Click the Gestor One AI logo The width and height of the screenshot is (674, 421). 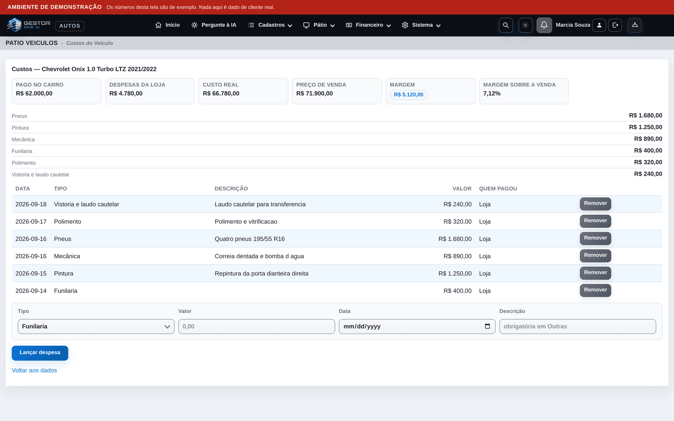pos(28,25)
